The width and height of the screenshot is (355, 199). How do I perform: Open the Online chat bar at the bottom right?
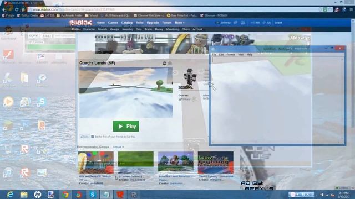pyautogui.click(x=342, y=188)
